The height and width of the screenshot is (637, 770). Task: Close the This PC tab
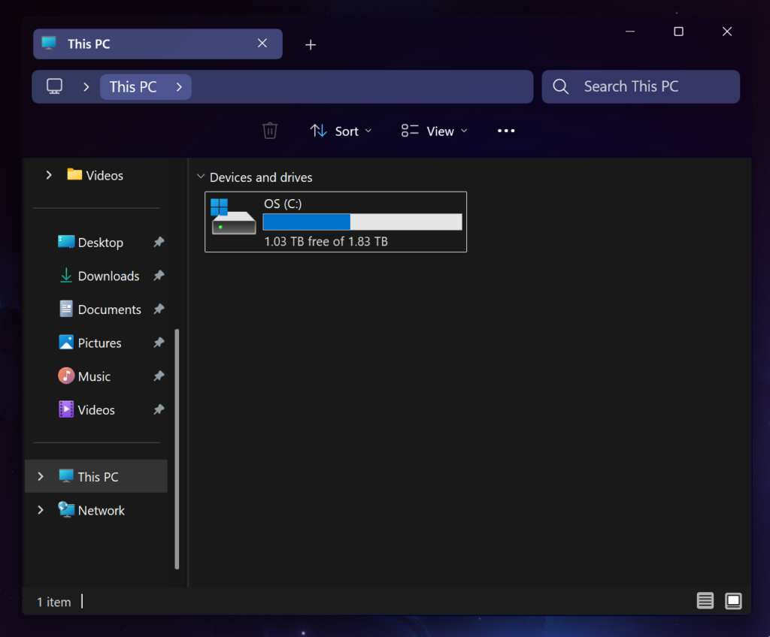(262, 43)
